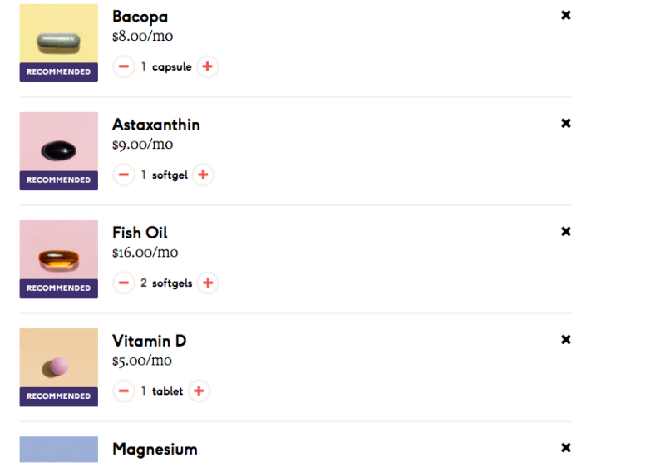This screenshot has width=665, height=467.
Task: Increase Vitamin D tablet quantity
Action: tap(199, 391)
